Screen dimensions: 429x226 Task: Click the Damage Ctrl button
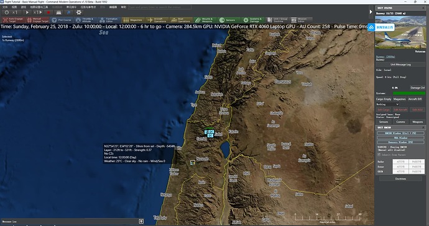(x=418, y=88)
